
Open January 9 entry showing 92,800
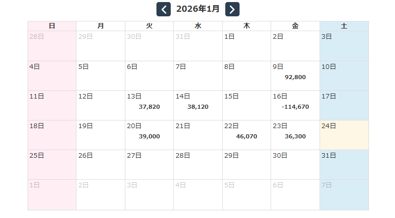click(x=295, y=77)
